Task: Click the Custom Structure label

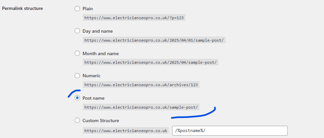Action: [x=101, y=121]
